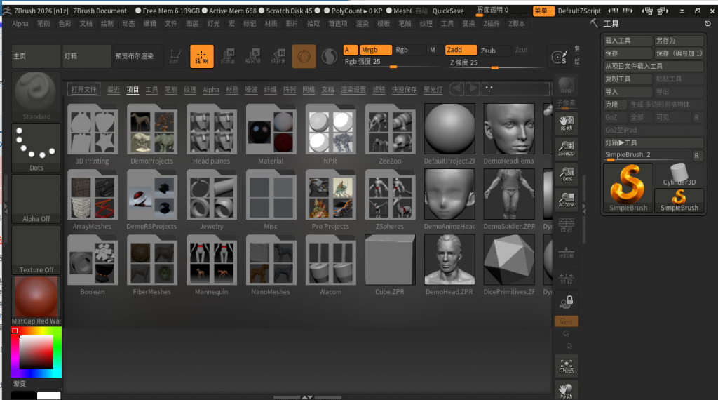Open the Standard brush selector
Viewport: 718px width, 400px height.
pyautogui.click(x=36, y=97)
